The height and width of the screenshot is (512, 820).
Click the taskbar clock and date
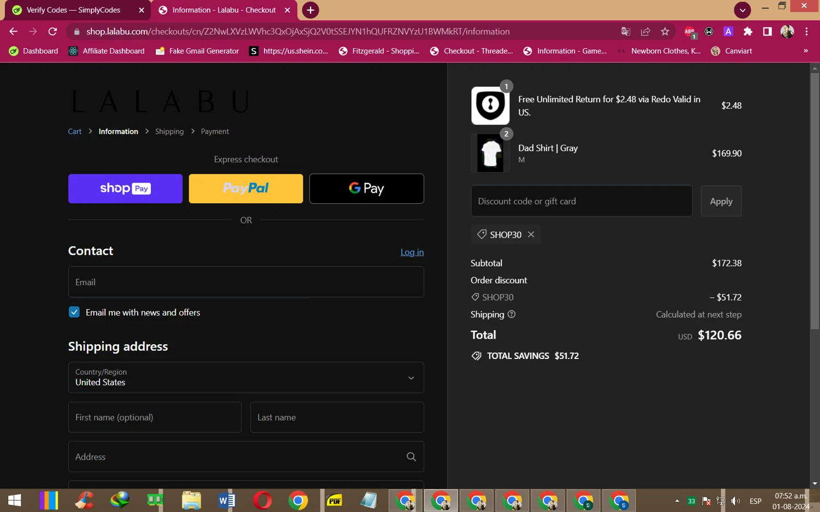790,501
